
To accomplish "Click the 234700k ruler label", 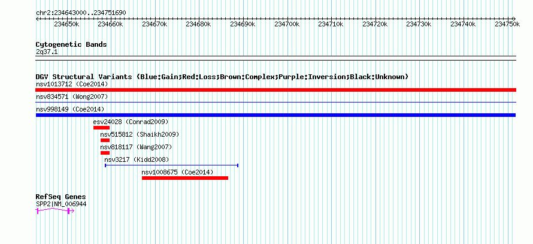I will tap(287, 24).
